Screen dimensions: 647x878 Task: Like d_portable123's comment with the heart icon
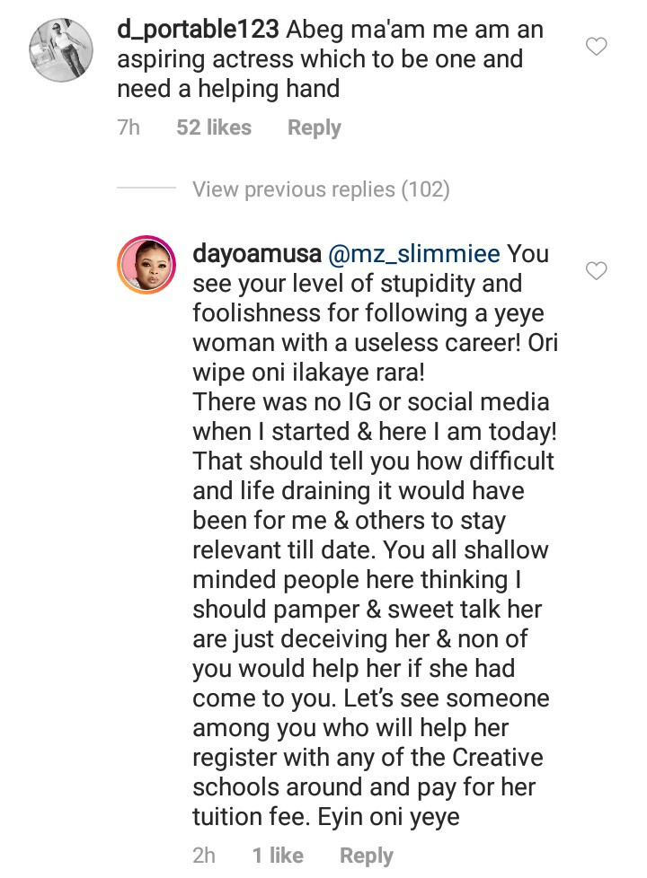pos(596,47)
